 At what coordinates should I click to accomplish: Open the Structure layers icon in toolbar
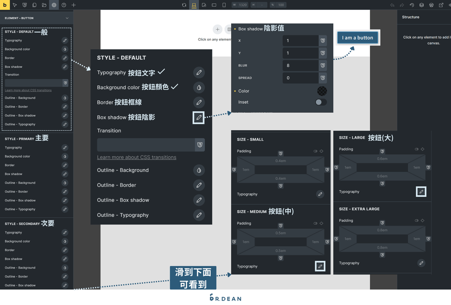[421, 5]
